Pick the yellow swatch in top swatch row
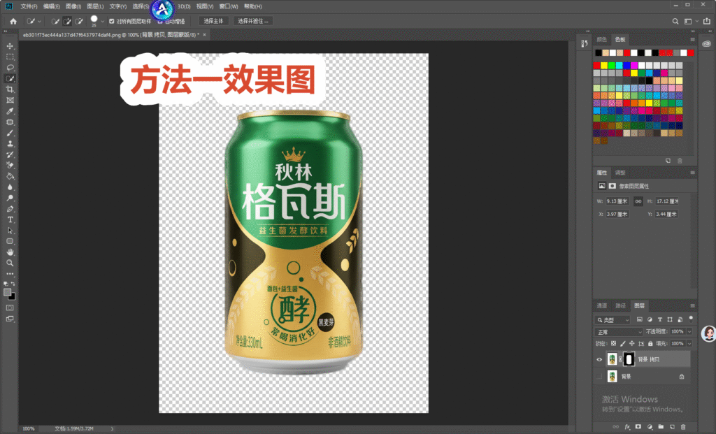 tap(603, 66)
